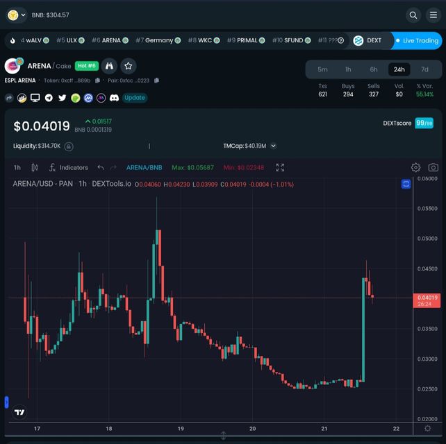Open the CoinGecko link icon
The height and width of the screenshot is (444, 446).
[x=76, y=98]
